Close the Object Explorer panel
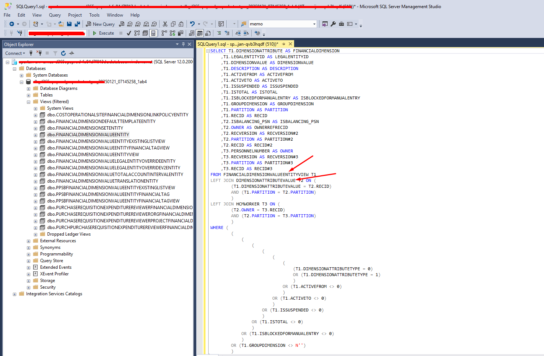This screenshot has height=356, width=544. tap(189, 44)
